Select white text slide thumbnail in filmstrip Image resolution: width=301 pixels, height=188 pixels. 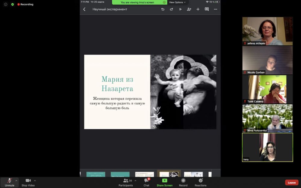[x=144, y=174]
